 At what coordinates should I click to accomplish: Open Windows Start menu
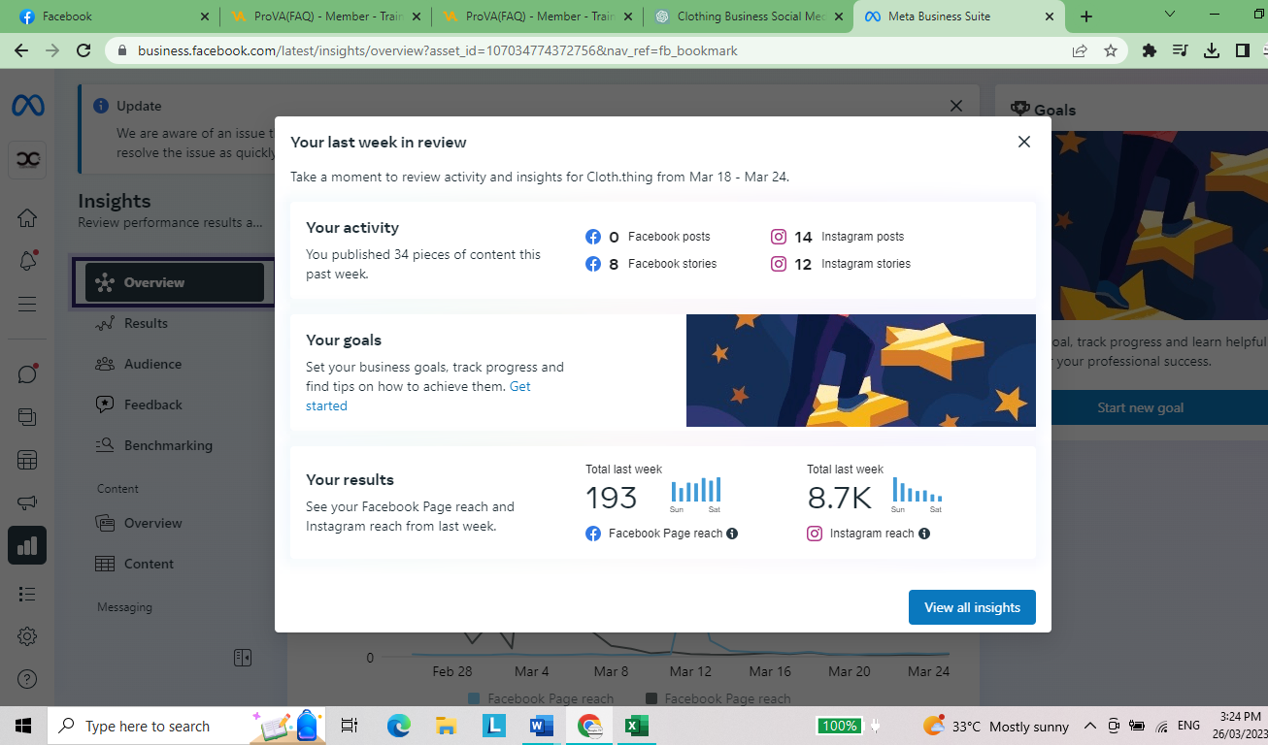22,726
